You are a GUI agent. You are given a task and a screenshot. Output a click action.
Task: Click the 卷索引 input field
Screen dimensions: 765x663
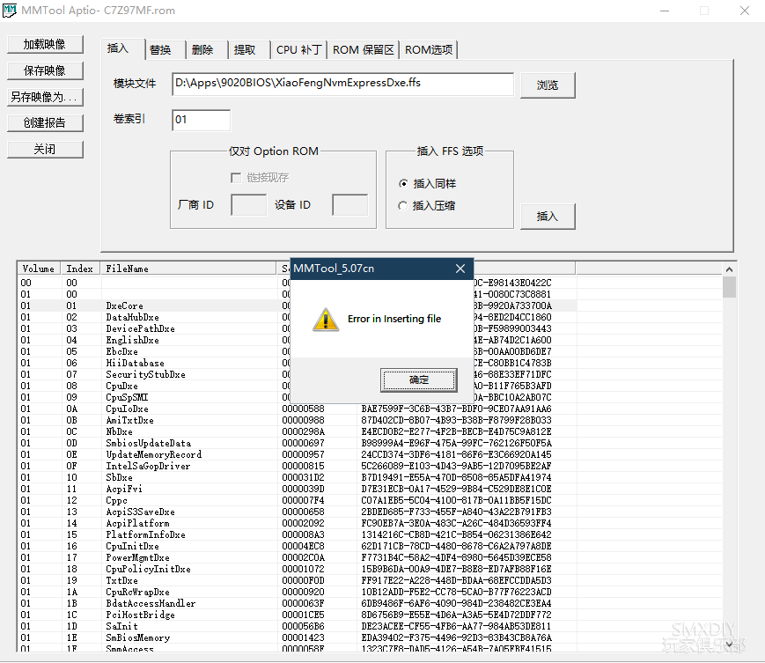click(201, 120)
